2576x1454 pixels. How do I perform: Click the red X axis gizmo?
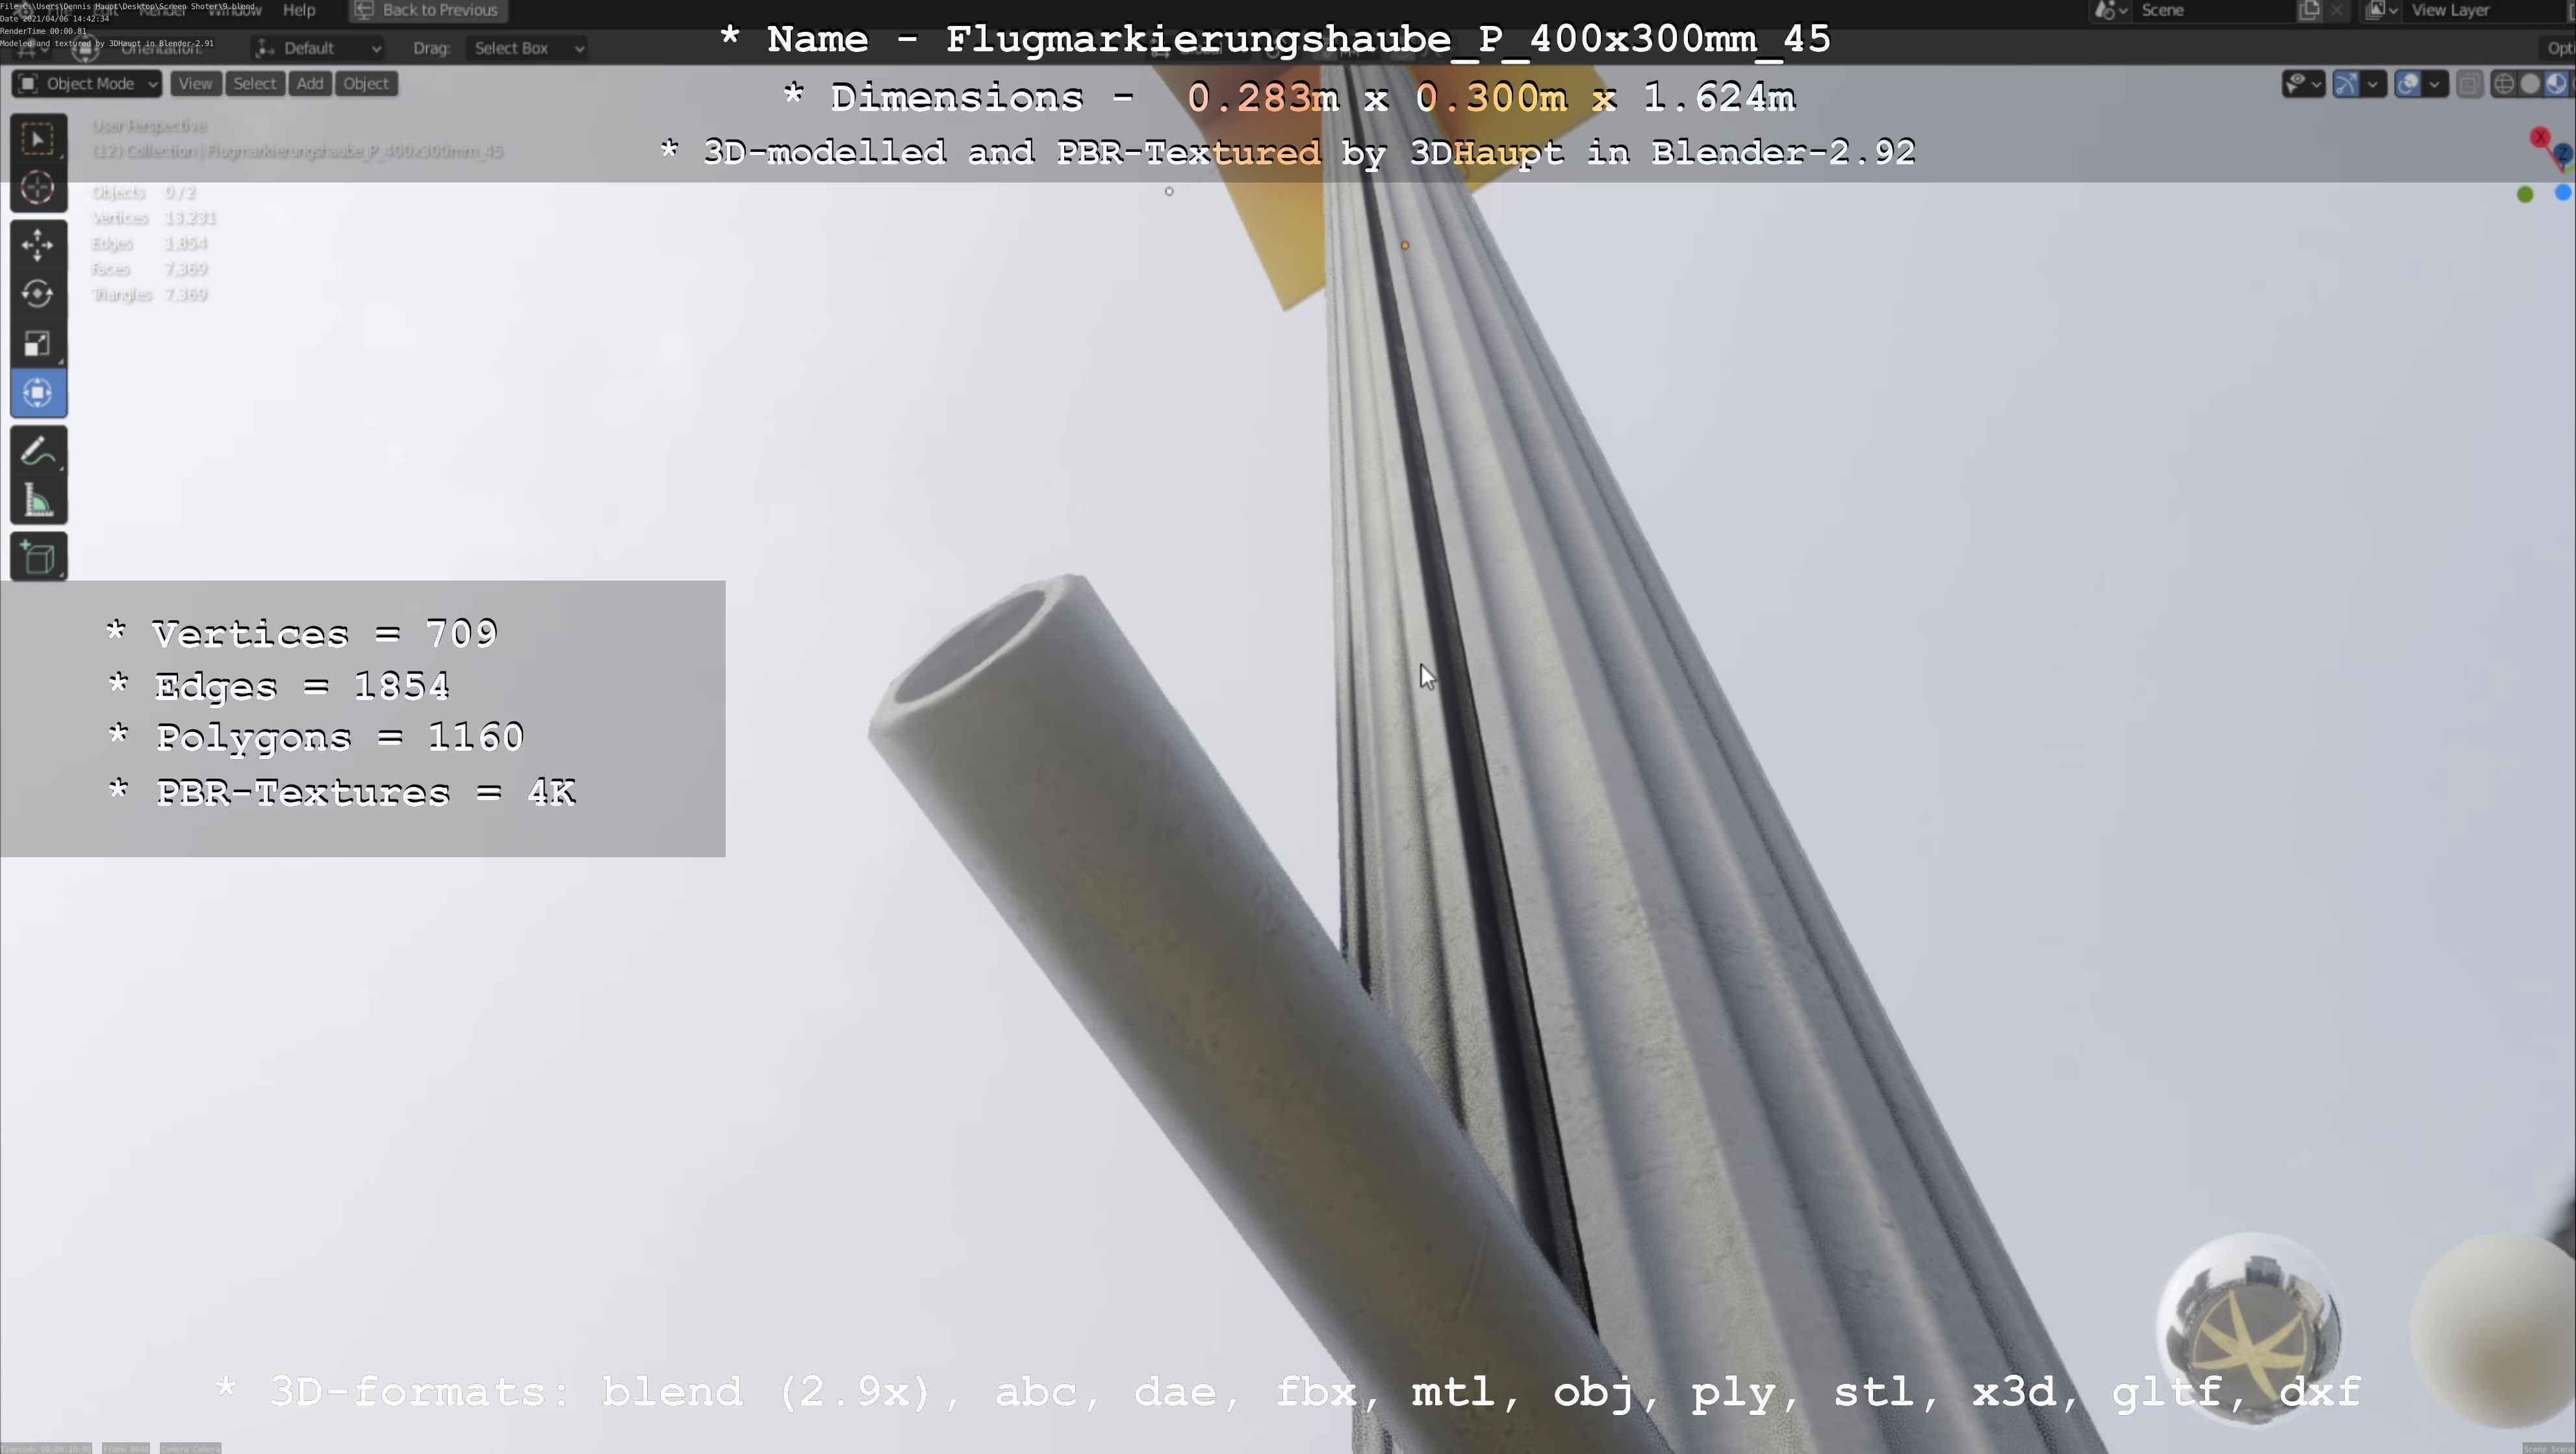[2540, 137]
